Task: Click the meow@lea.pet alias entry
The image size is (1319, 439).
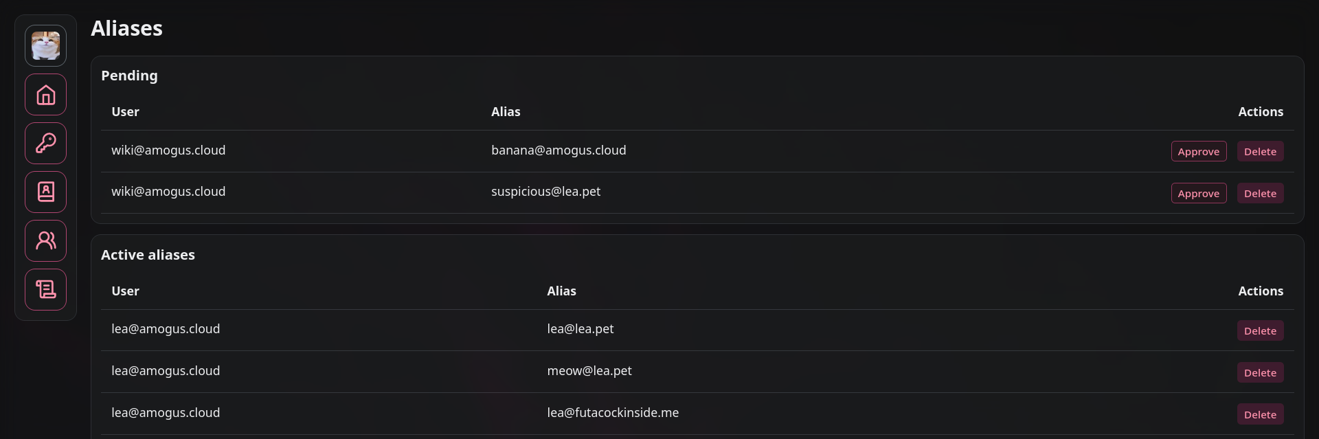Action: 589,371
